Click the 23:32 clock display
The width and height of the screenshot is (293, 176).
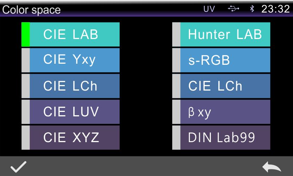275,9
